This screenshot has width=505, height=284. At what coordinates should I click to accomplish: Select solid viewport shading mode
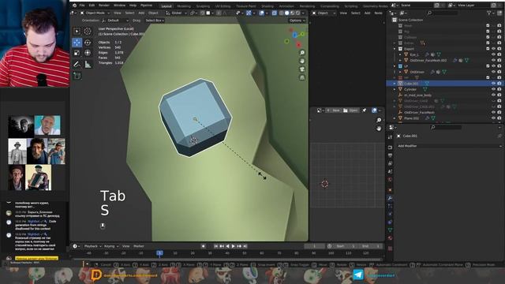[286, 13]
